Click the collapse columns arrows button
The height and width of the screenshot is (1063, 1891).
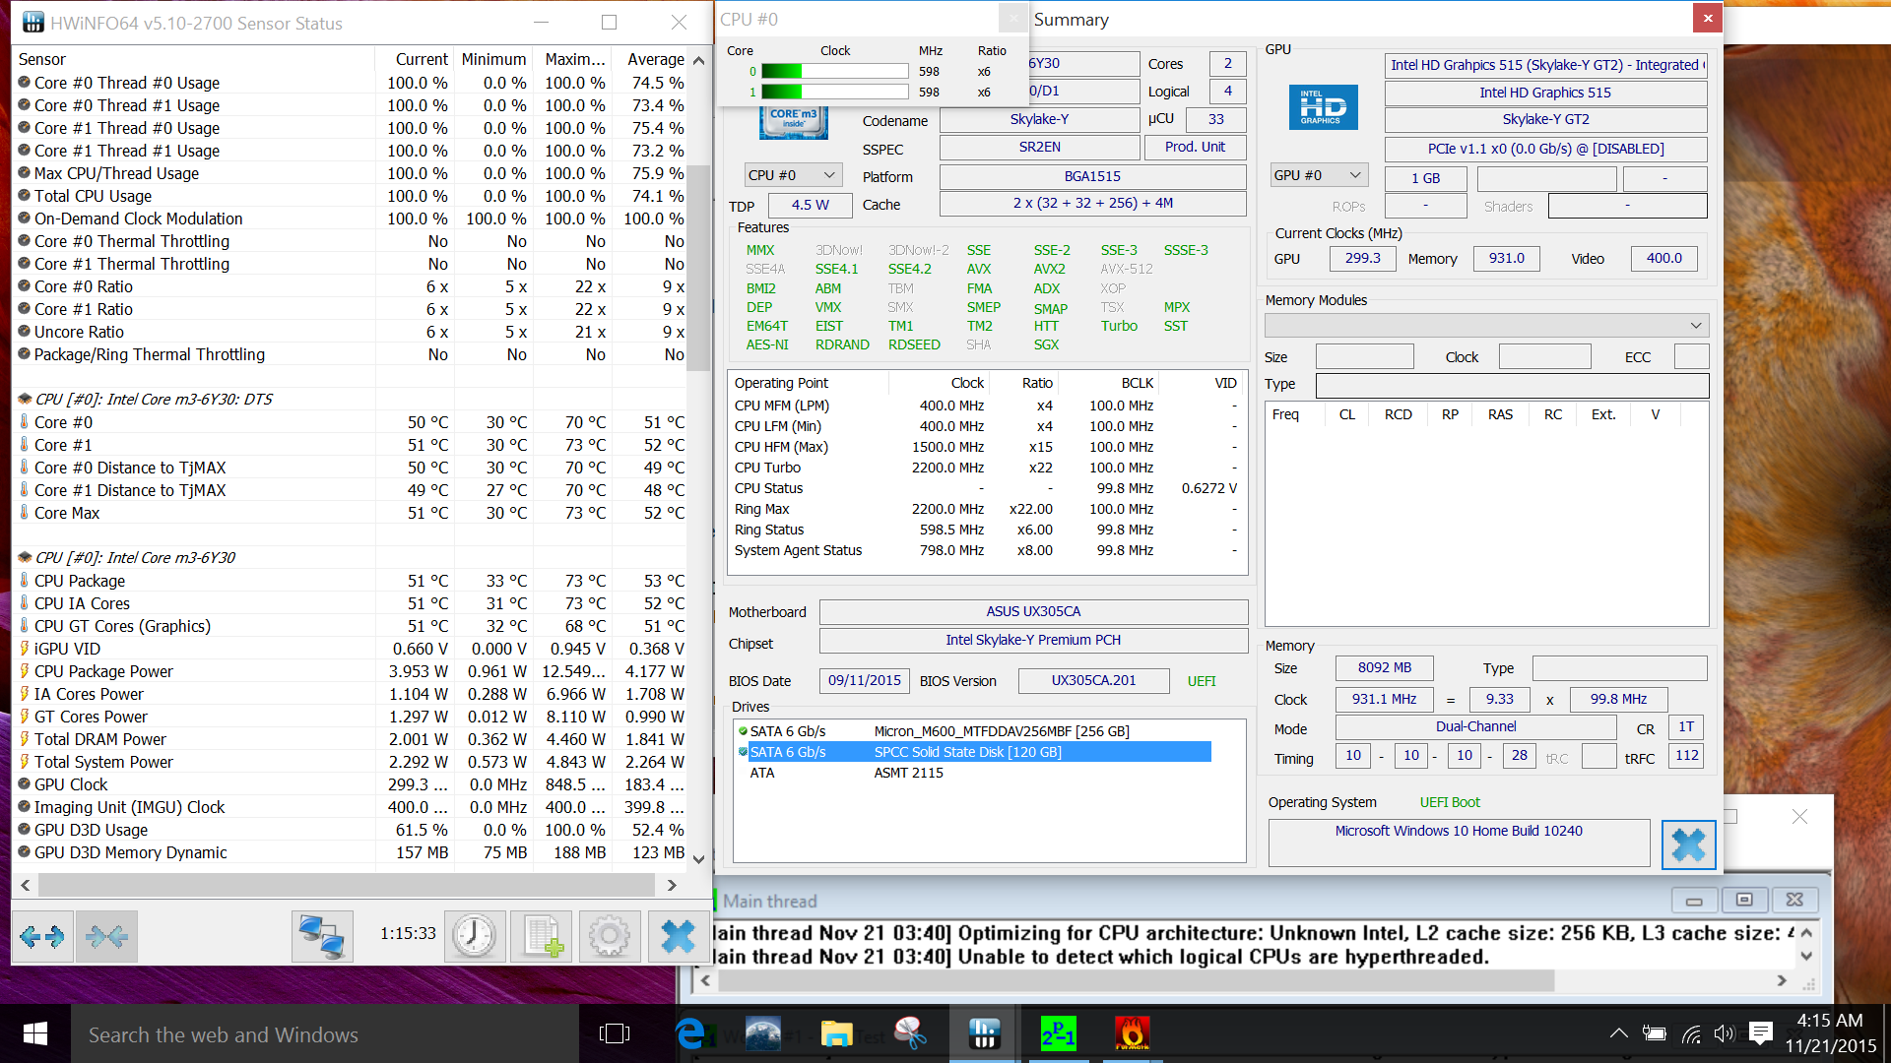106,936
